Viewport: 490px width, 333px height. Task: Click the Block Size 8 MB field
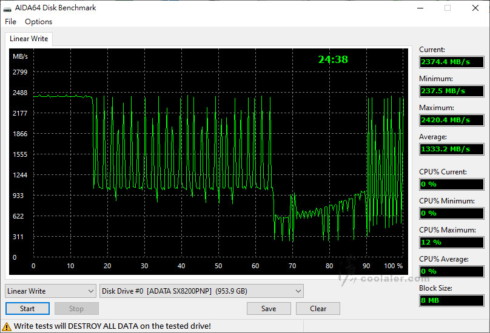tap(451, 300)
